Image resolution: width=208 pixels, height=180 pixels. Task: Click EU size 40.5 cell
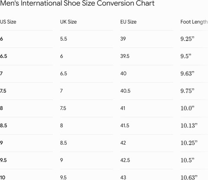[x=125, y=91]
